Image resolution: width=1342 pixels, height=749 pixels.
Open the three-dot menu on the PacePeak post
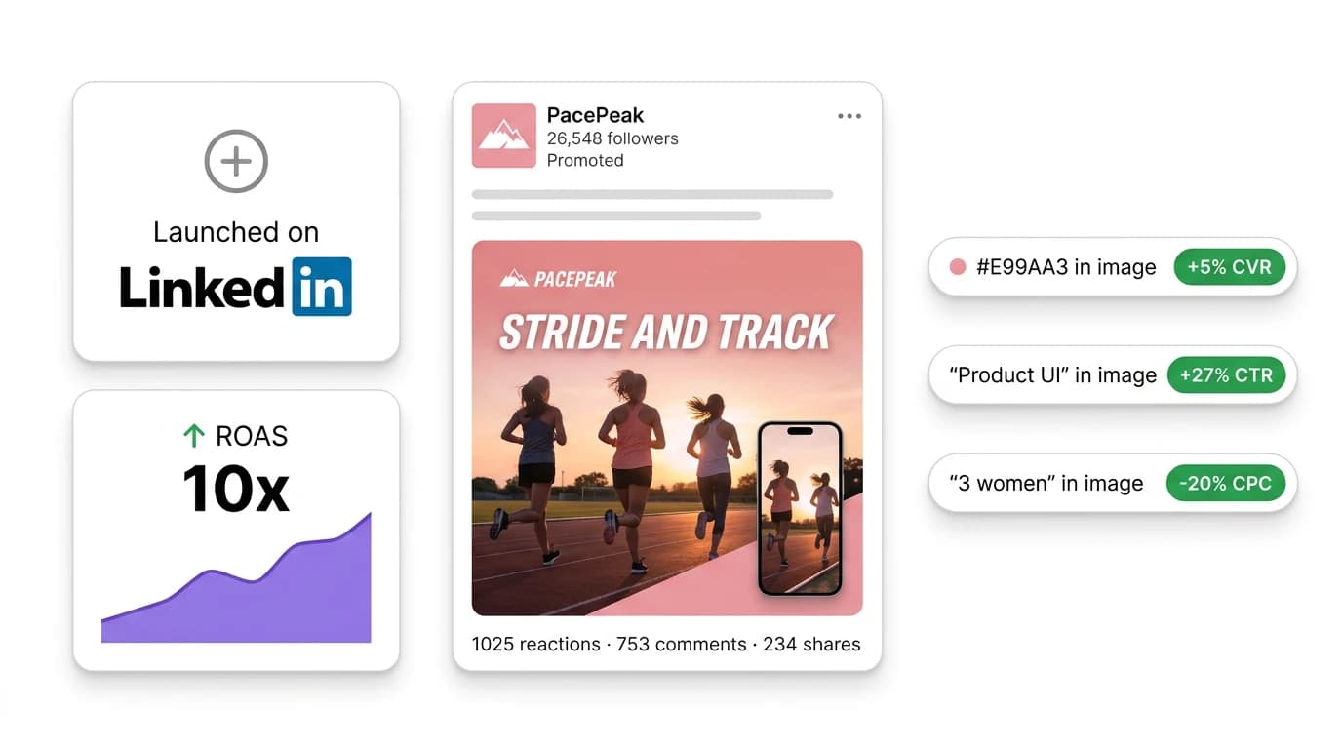[x=849, y=115]
